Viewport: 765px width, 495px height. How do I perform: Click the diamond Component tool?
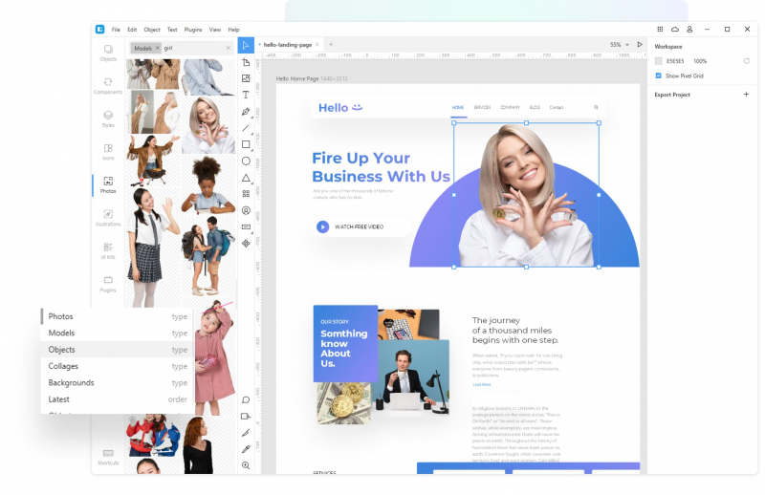[246, 244]
